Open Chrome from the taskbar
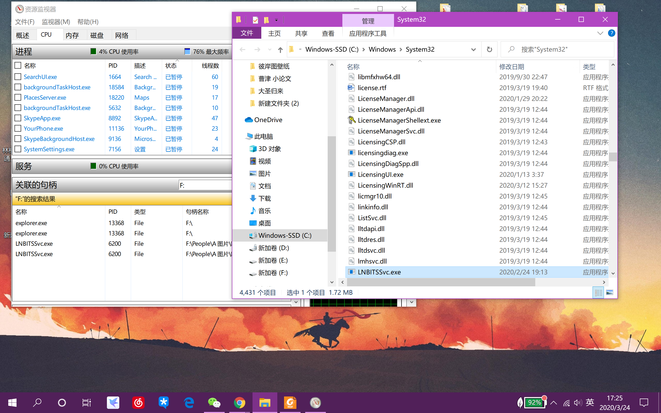Viewport: 661px width, 413px height. [239, 403]
